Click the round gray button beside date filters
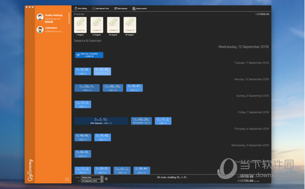 pos(106,179)
